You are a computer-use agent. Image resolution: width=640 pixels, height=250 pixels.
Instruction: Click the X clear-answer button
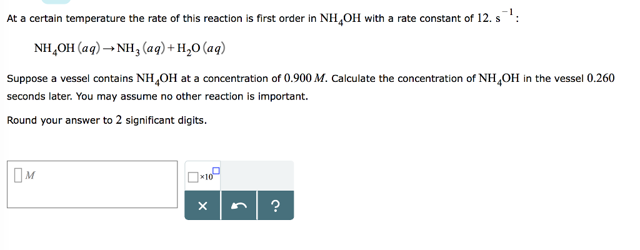(x=202, y=206)
